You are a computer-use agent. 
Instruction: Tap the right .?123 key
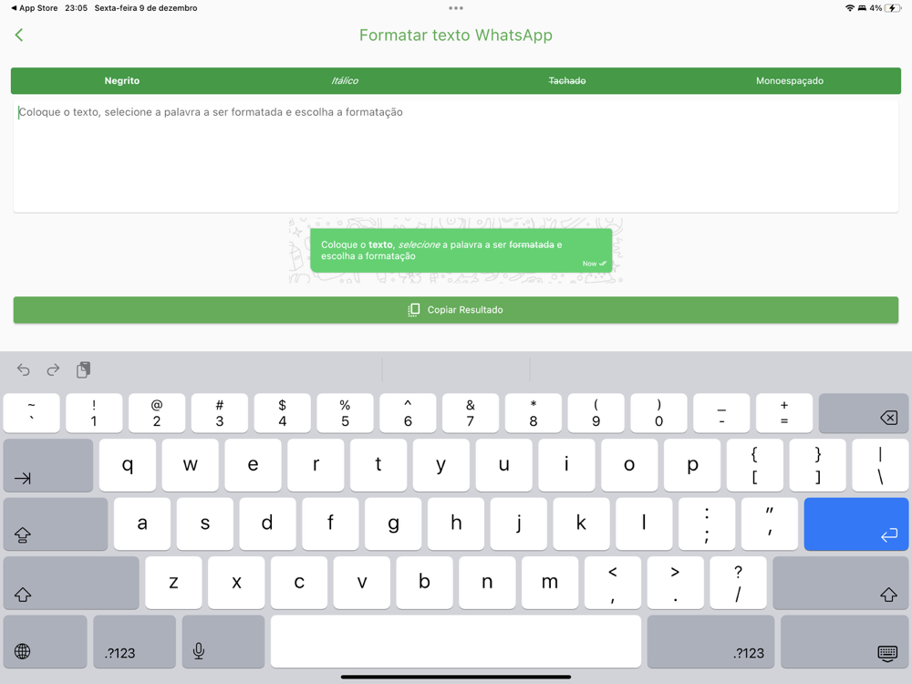point(710,641)
